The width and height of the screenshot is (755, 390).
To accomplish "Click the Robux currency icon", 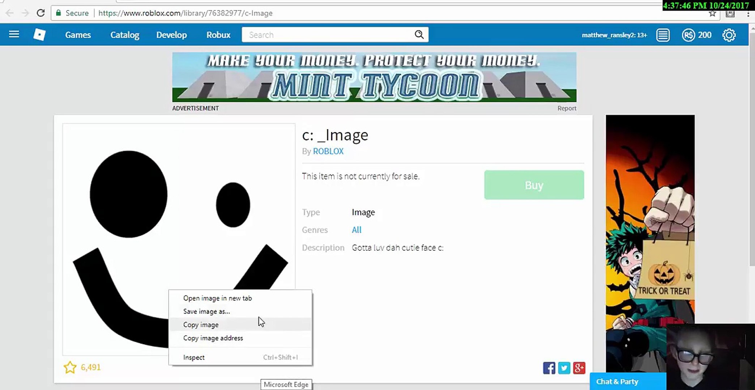I will pyautogui.click(x=688, y=35).
